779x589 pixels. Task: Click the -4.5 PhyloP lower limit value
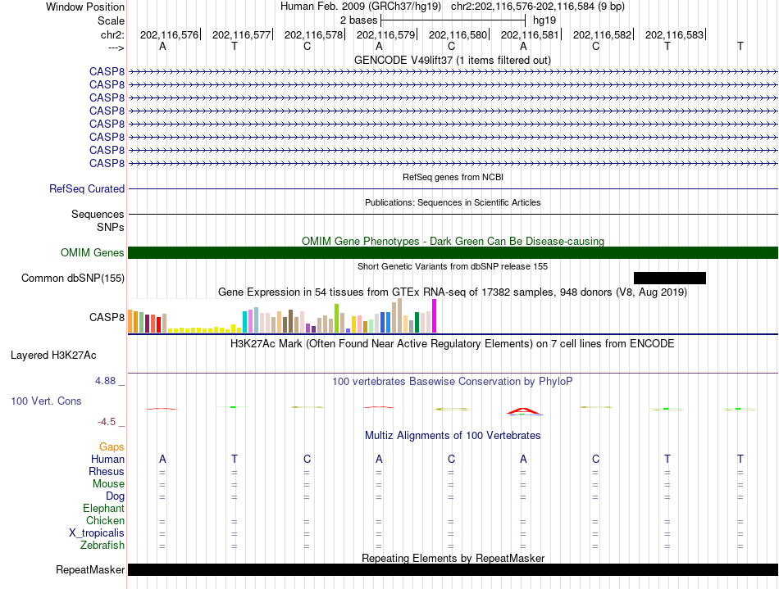(107, 422)
